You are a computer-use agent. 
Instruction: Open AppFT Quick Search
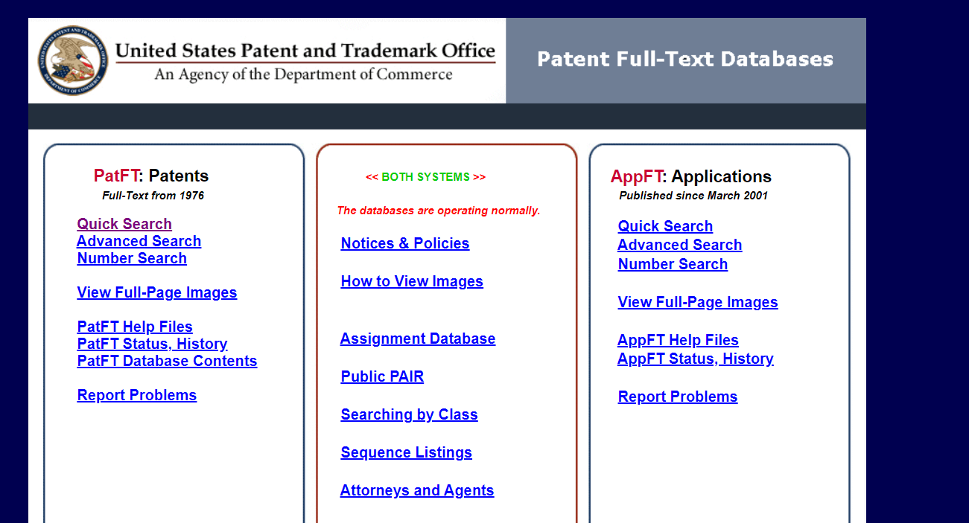tap(665, 226)
